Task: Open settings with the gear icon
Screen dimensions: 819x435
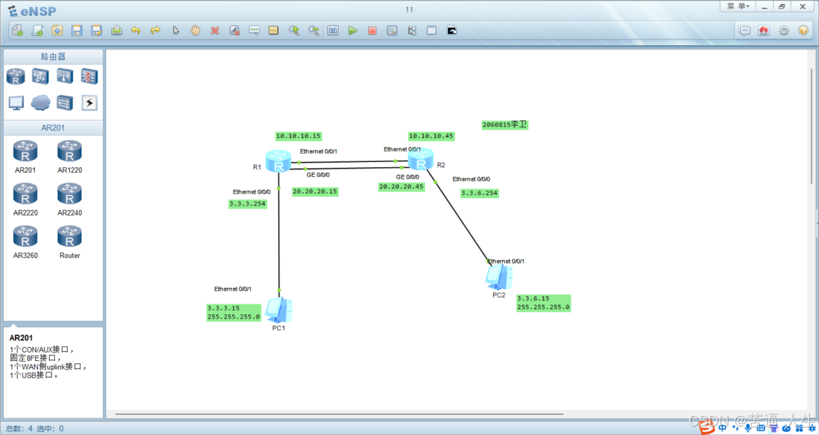Action: [784, 30]
